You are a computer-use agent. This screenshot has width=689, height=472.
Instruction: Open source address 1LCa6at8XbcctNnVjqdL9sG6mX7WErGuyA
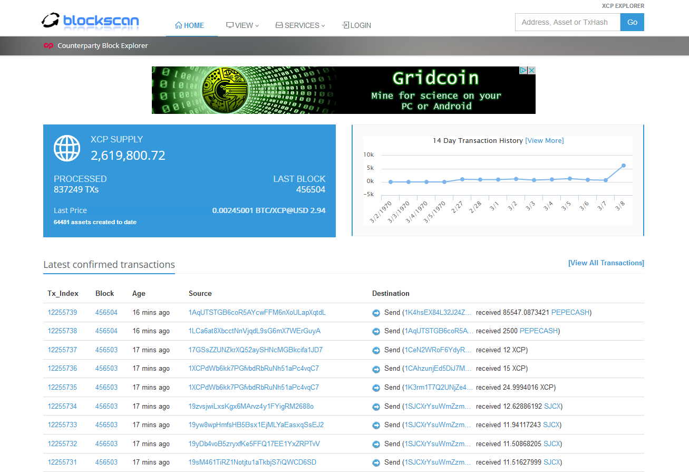[x=255, y=331]
